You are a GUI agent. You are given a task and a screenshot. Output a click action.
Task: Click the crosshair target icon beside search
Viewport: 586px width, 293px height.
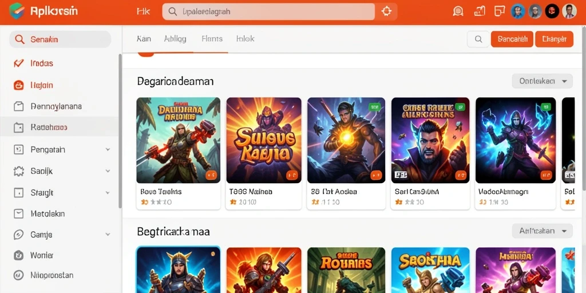click(386, 11)
